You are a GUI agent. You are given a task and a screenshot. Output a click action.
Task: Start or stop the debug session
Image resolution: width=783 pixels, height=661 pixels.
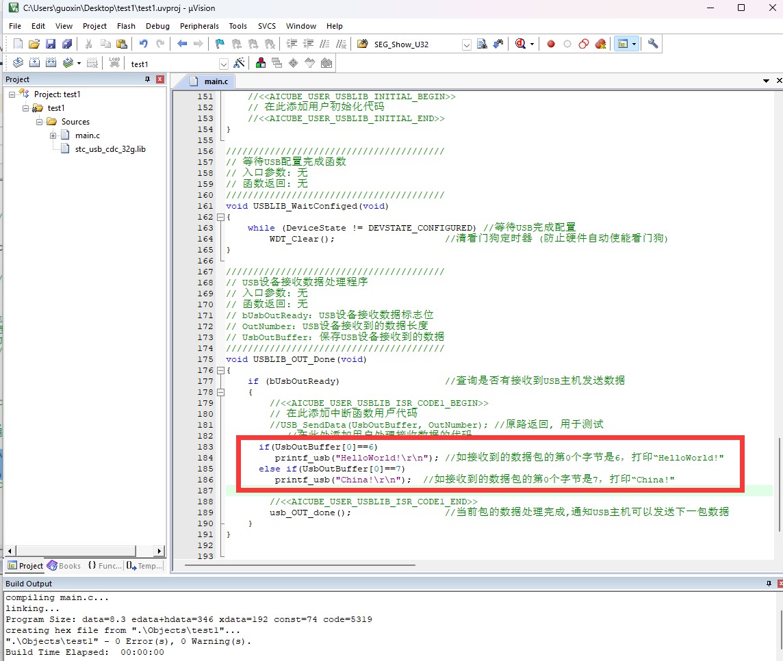(x=520, y=44)
